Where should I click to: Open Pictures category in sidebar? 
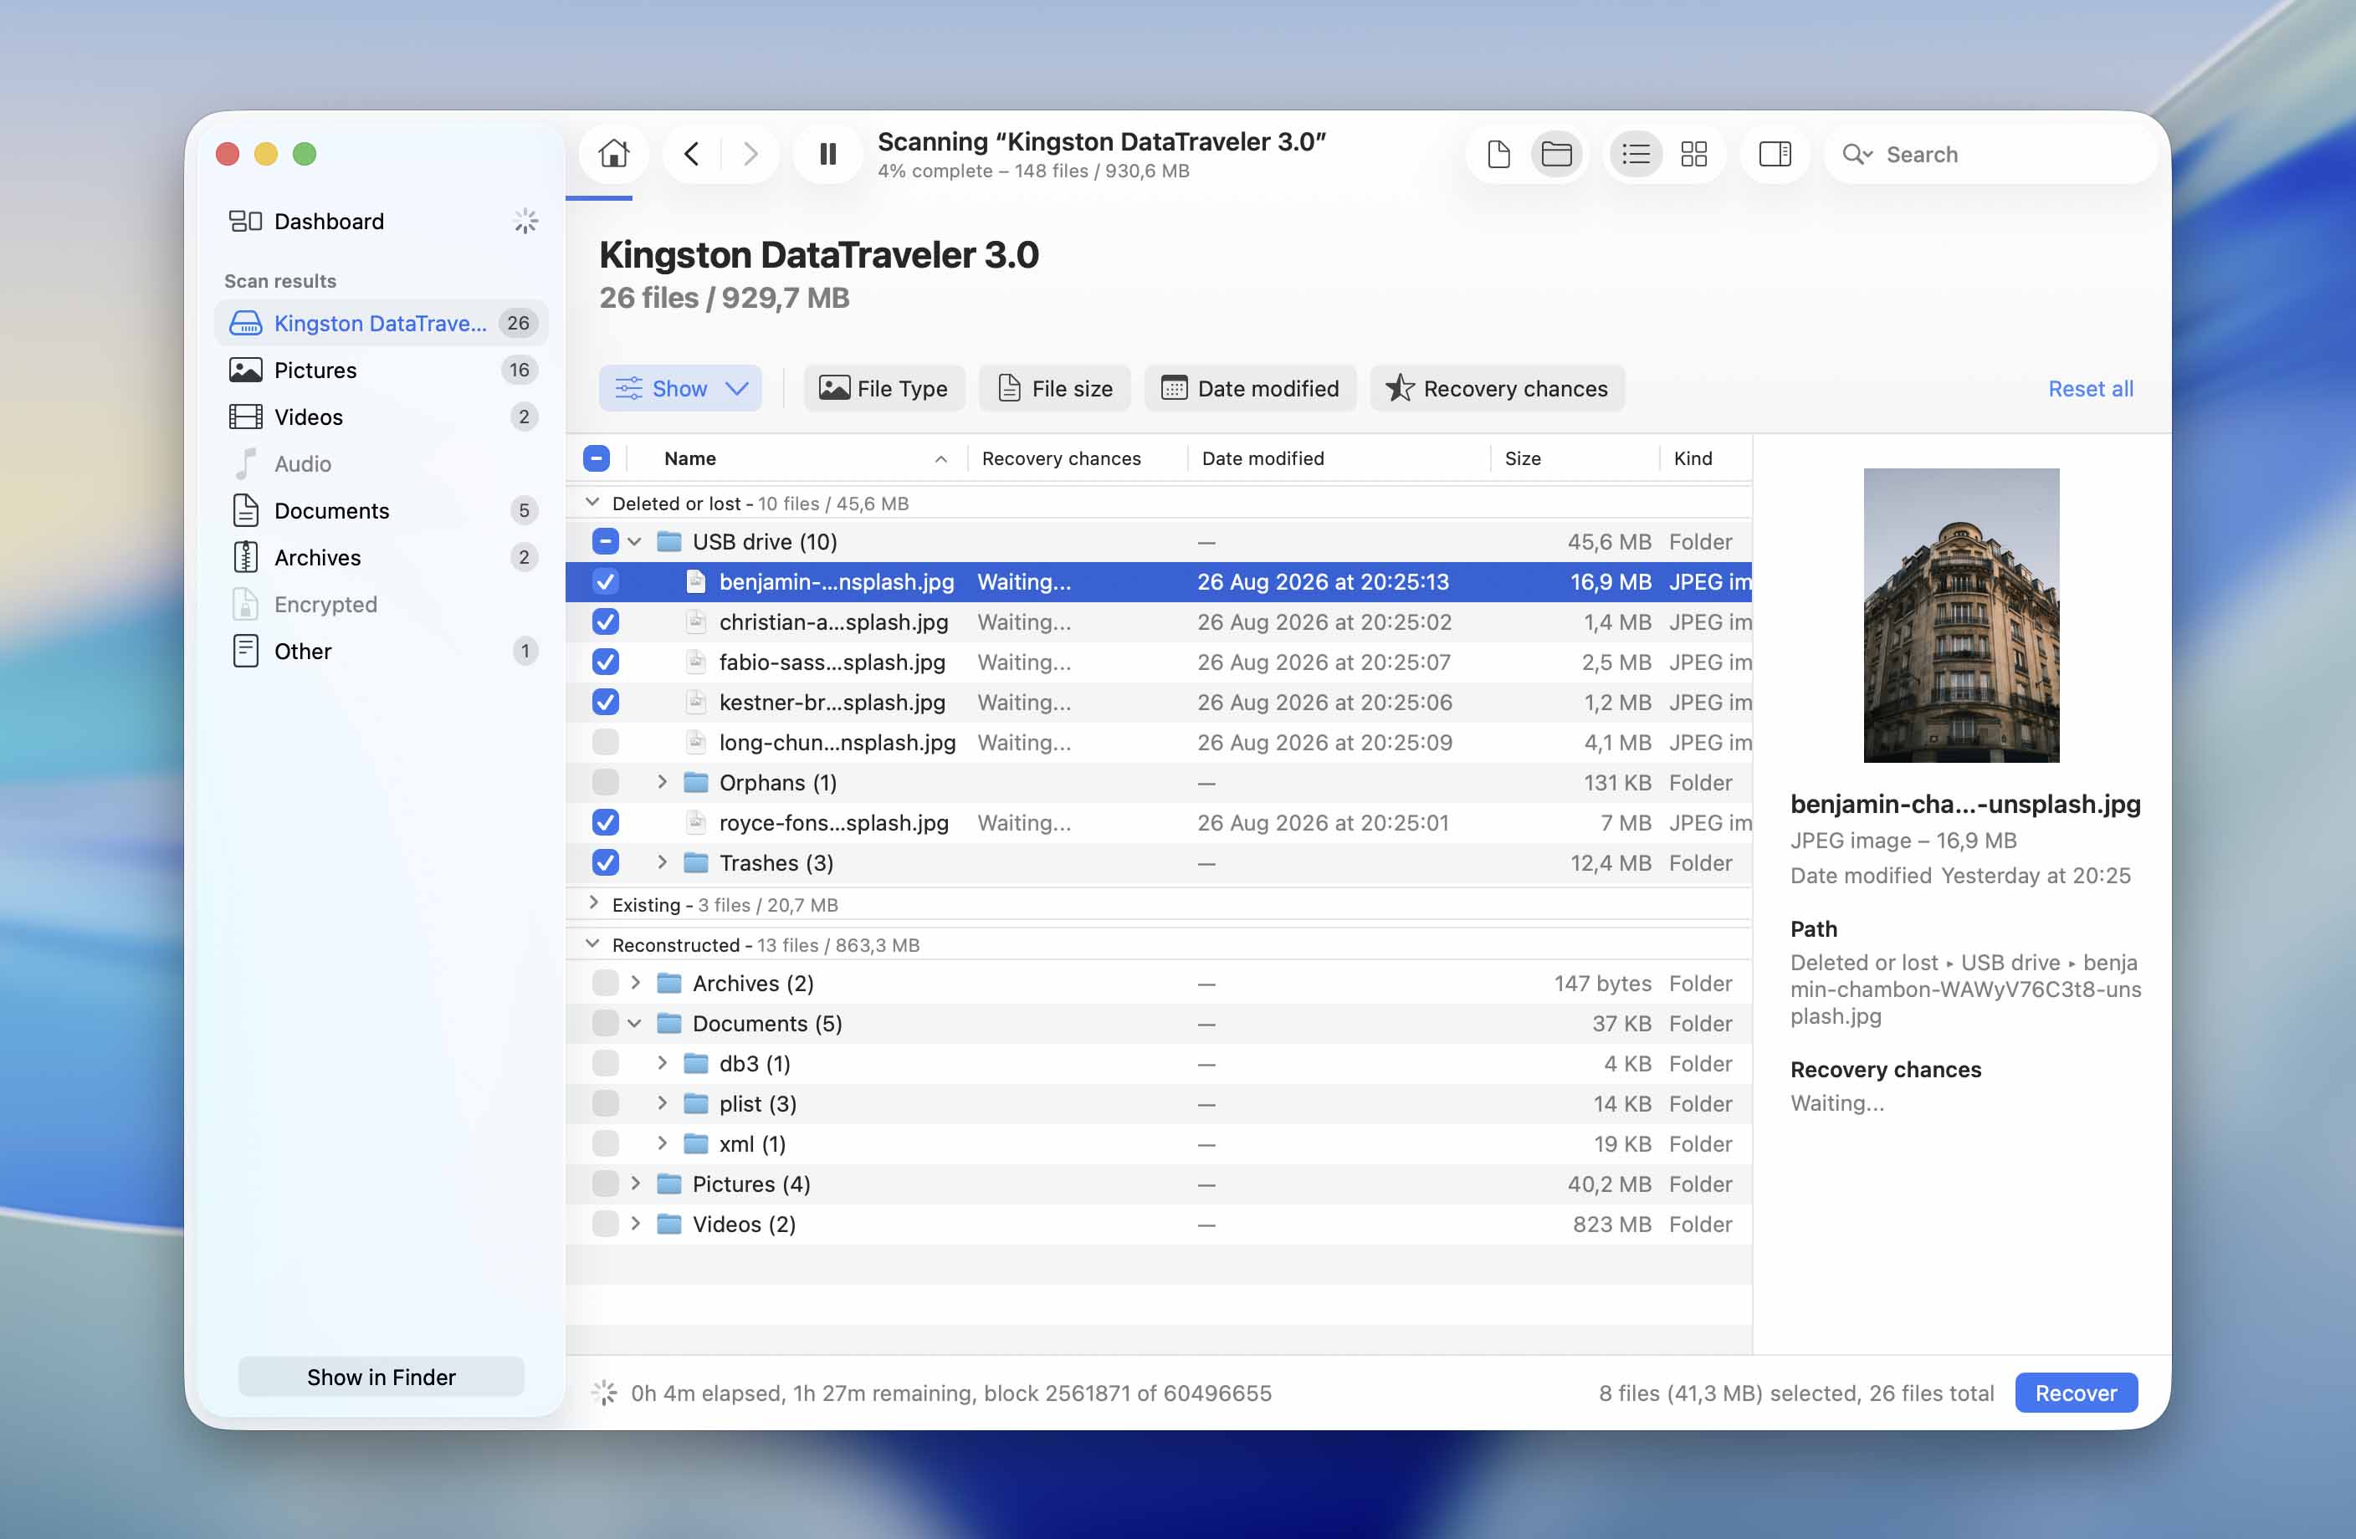[x=382, y=369]
